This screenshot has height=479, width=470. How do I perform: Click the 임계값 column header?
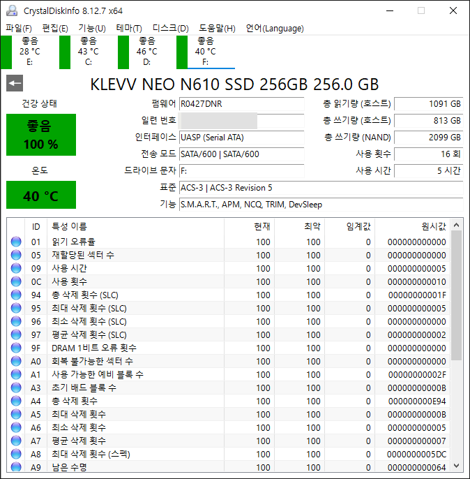click(x=350, y=226)
